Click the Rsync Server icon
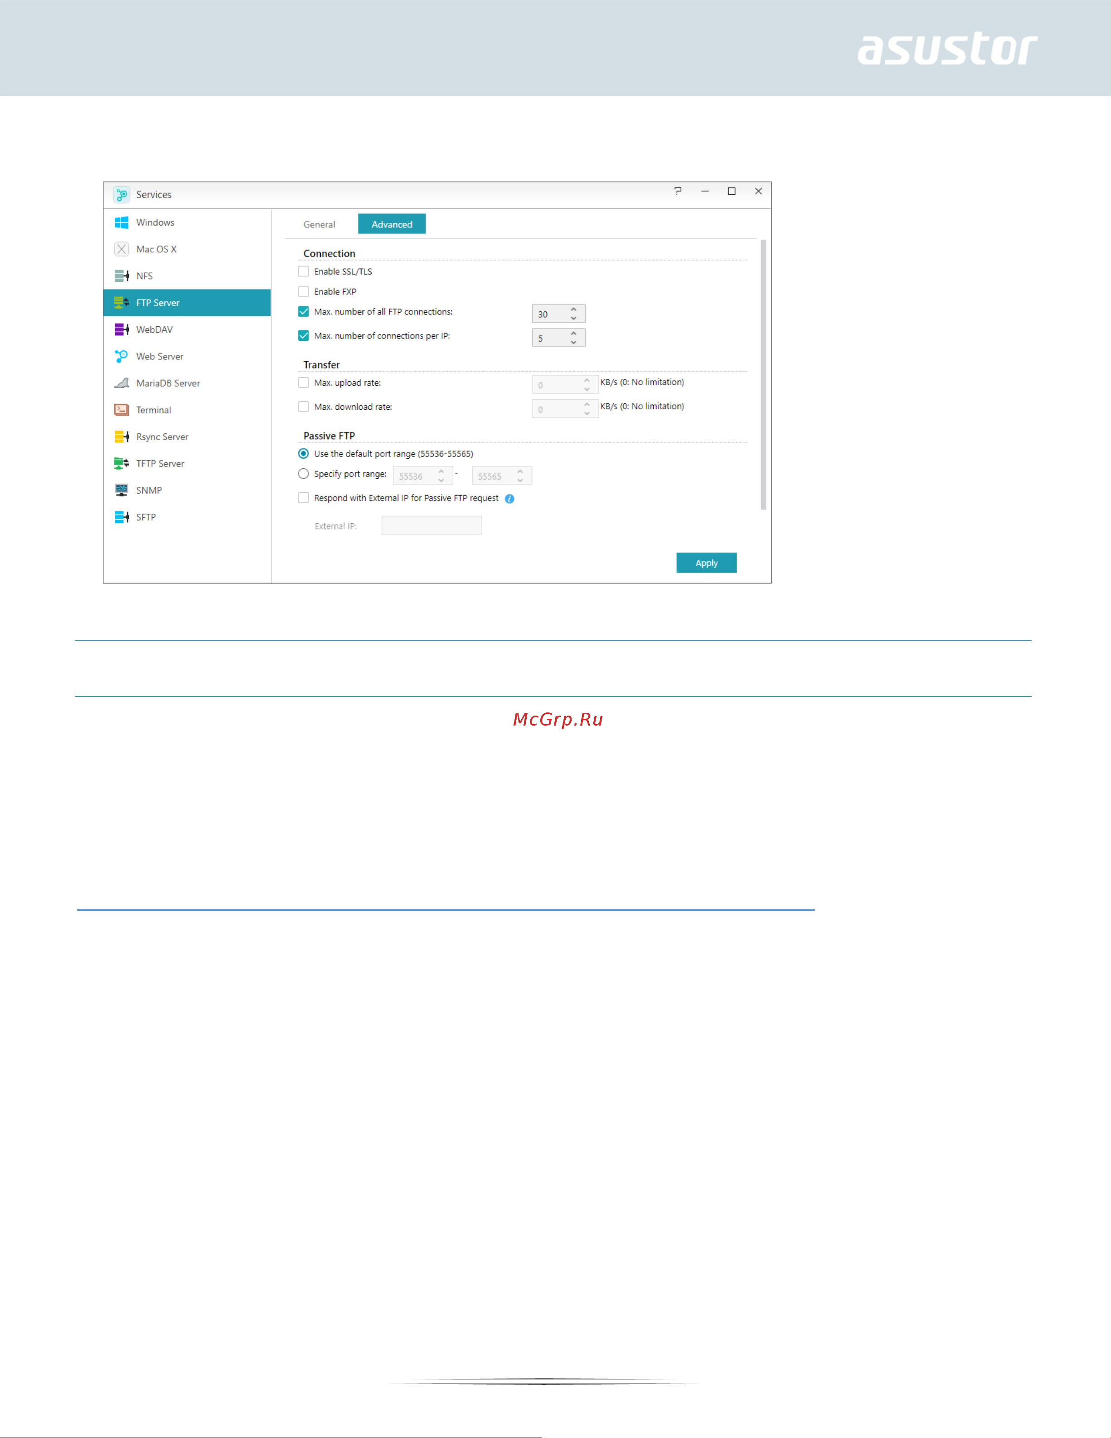 (x=121, y=437)
